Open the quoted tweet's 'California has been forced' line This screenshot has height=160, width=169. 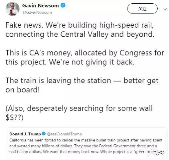[86, 140]
